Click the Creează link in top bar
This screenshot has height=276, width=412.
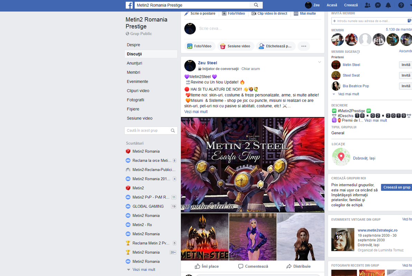click(x=351, y=5)
